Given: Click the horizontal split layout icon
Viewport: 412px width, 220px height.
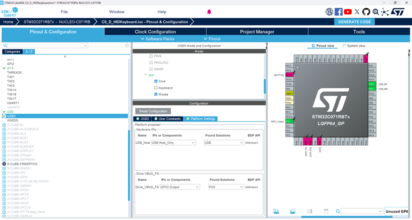Looking at the screenshot, I should tap(326, 211).
